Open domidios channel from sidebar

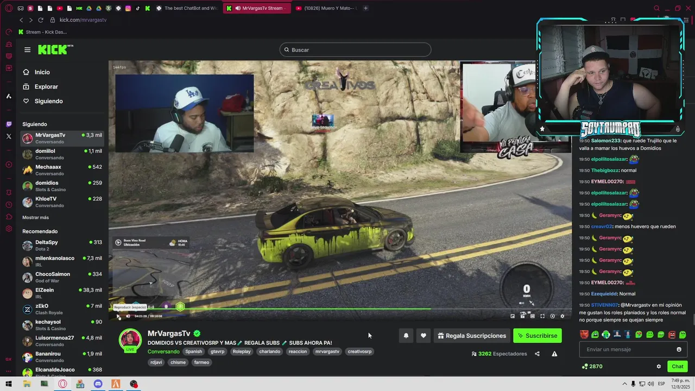click(62, 186)
